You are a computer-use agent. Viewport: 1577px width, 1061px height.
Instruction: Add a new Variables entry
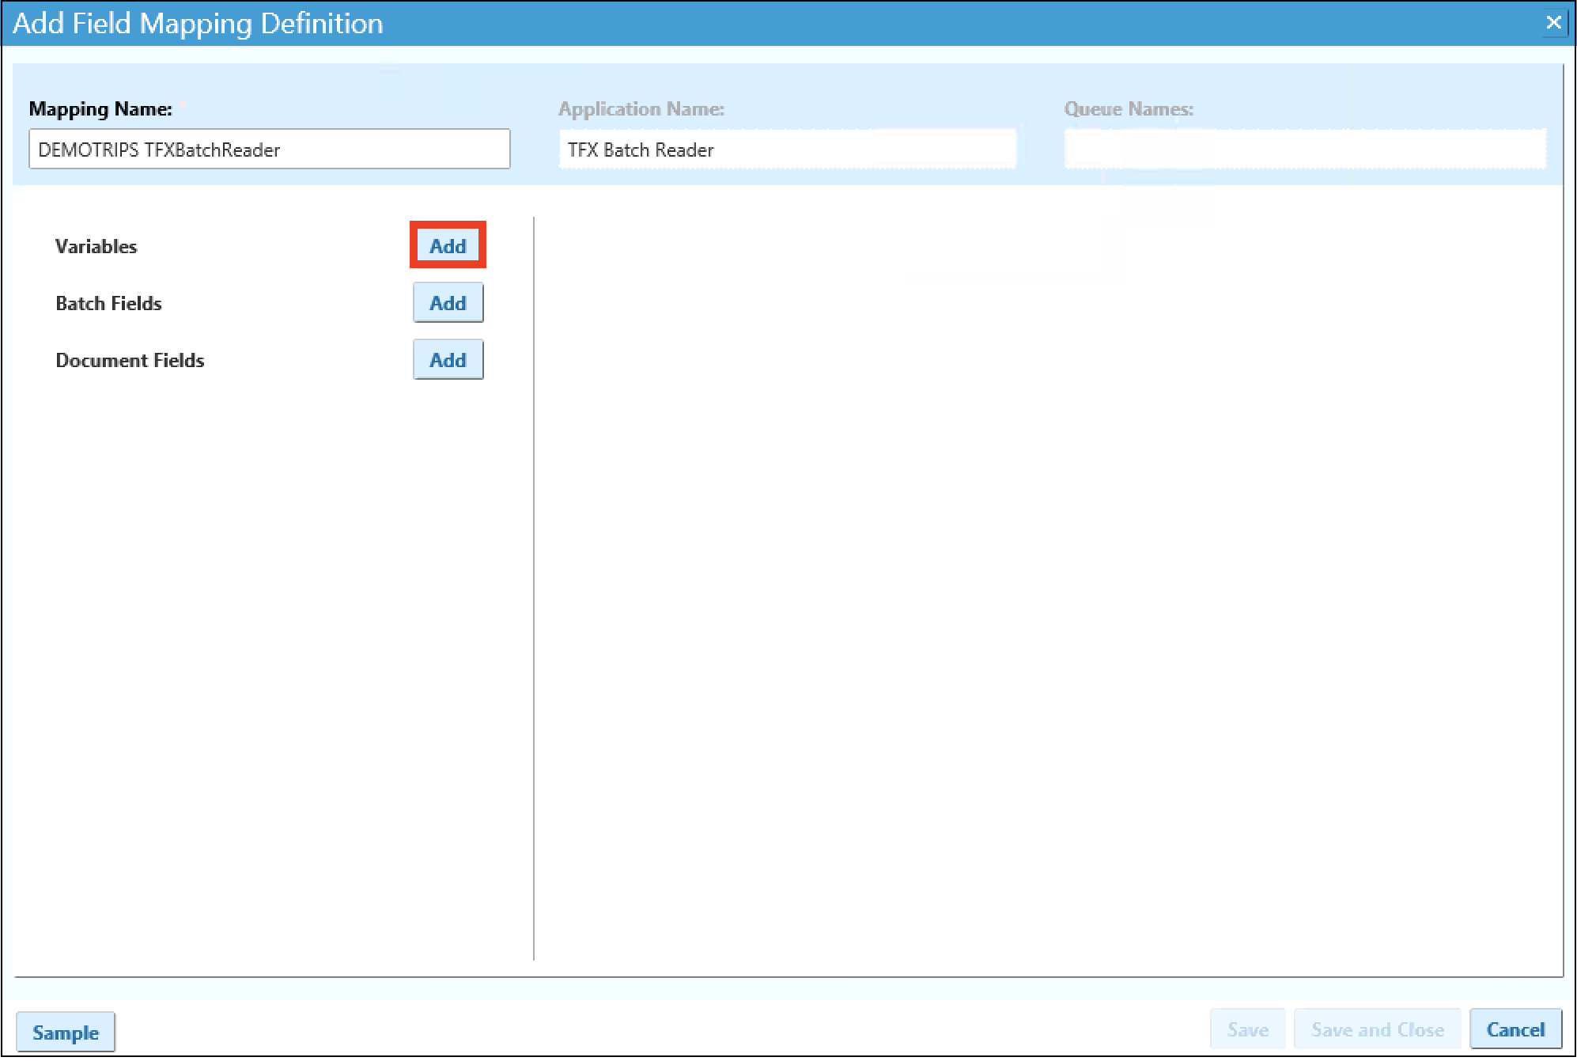click(x=448, y=245)
